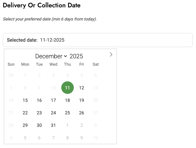Open the December month dropdown
The image size is (196, 148).
coord(51,56)
